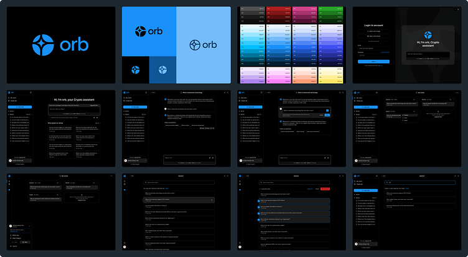This screenshot has height=257, width=468.
Task: Pick the hot pink swatch at the top of the palette
Action: pos(304,9)
